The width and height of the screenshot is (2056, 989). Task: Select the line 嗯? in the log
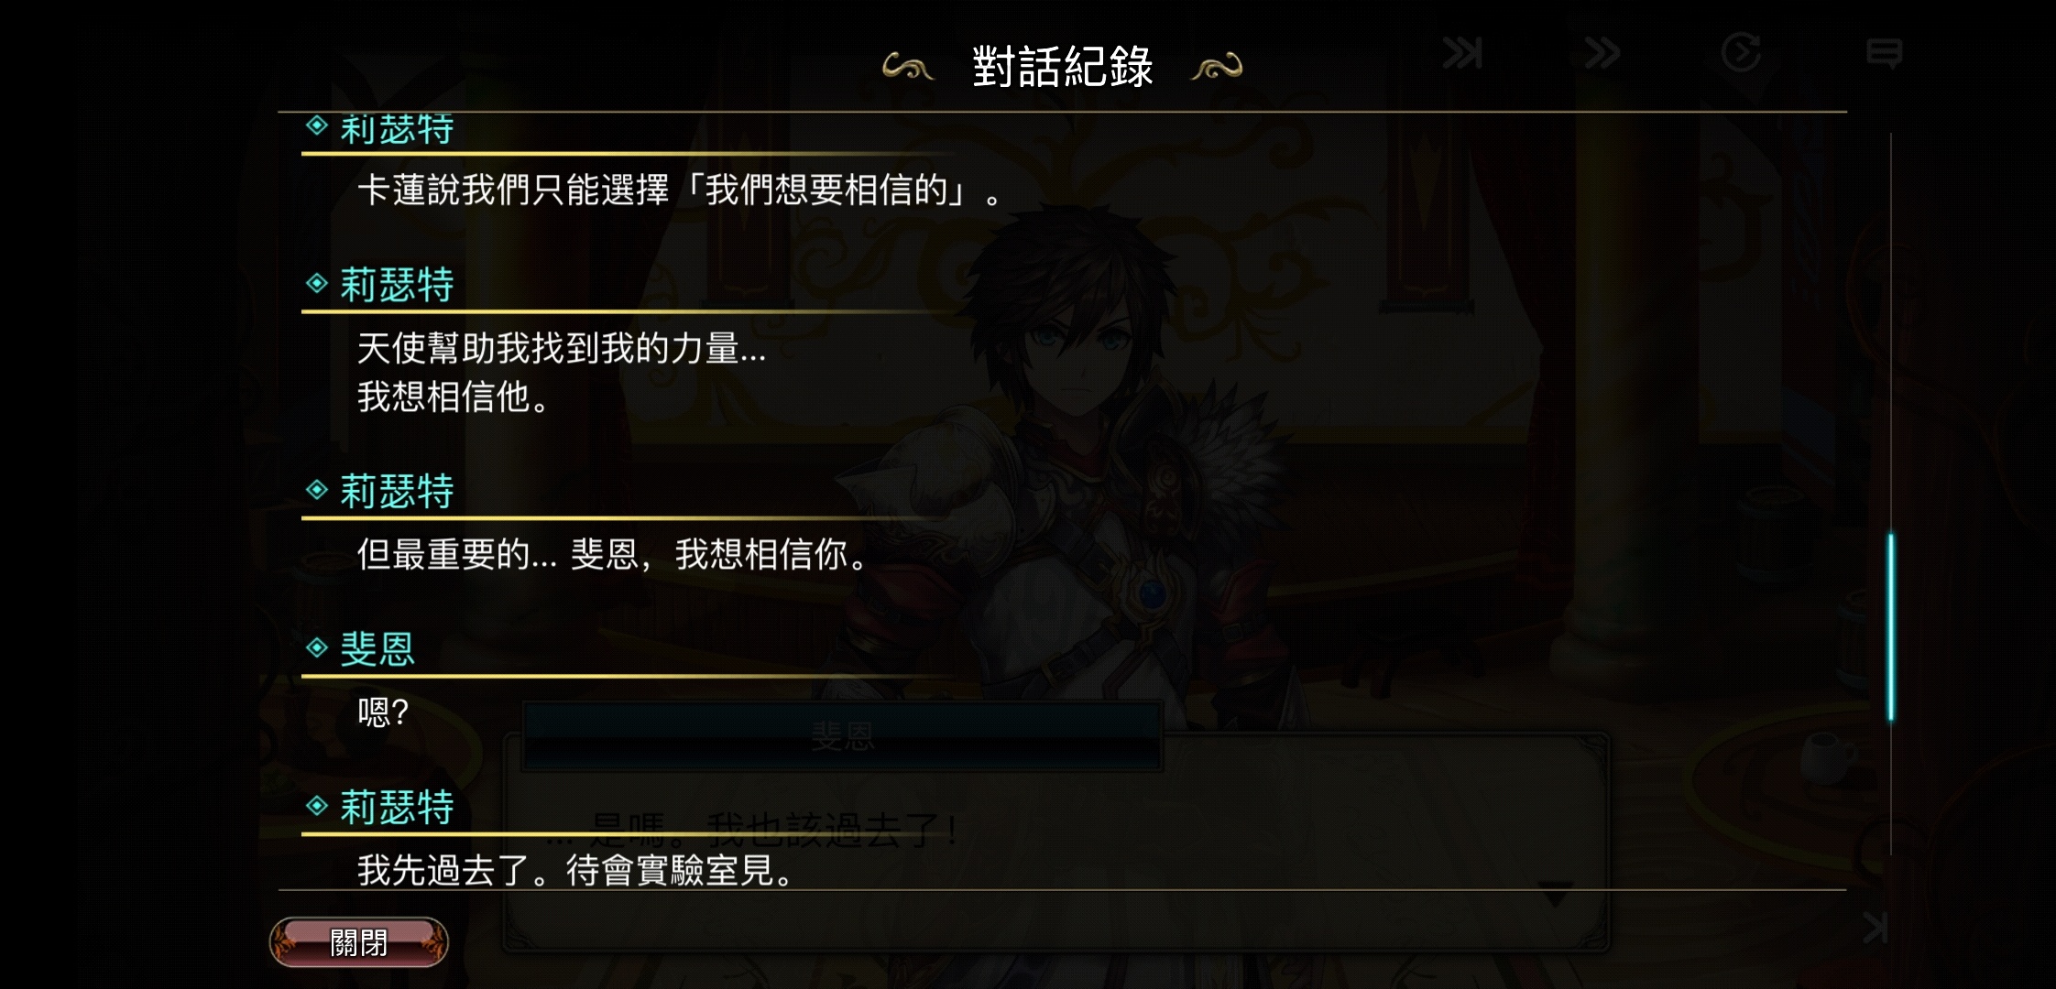[383, 712]
